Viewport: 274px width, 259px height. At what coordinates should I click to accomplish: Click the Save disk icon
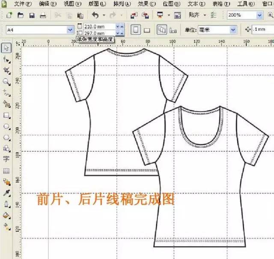(x=32, y=15)
